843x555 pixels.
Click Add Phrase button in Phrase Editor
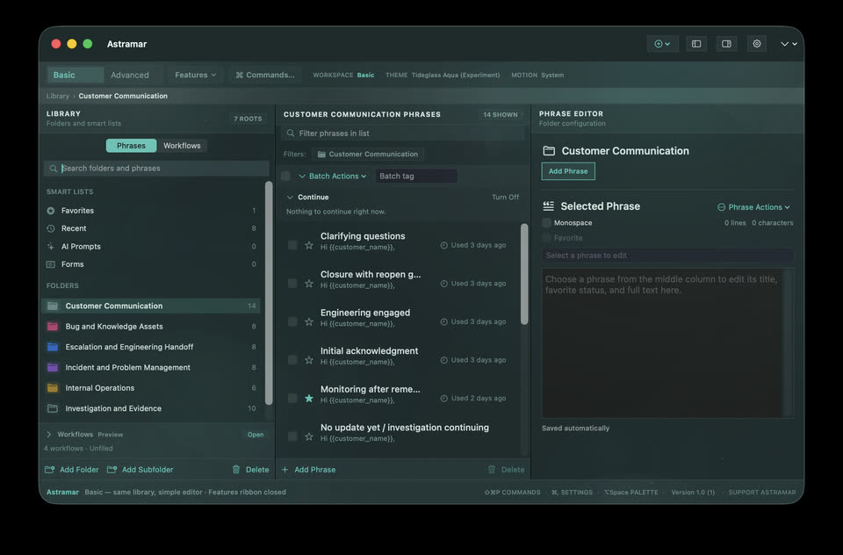(568, 171)
